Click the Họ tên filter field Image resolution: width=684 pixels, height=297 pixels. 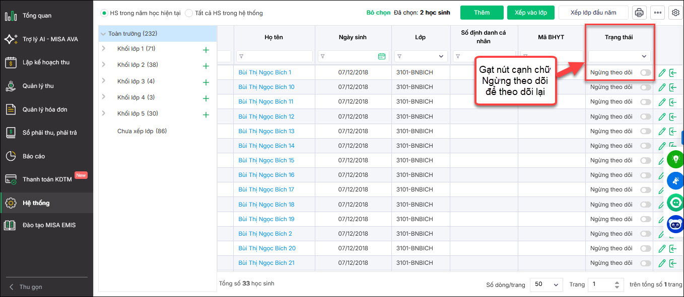click(x=274, y=56)
